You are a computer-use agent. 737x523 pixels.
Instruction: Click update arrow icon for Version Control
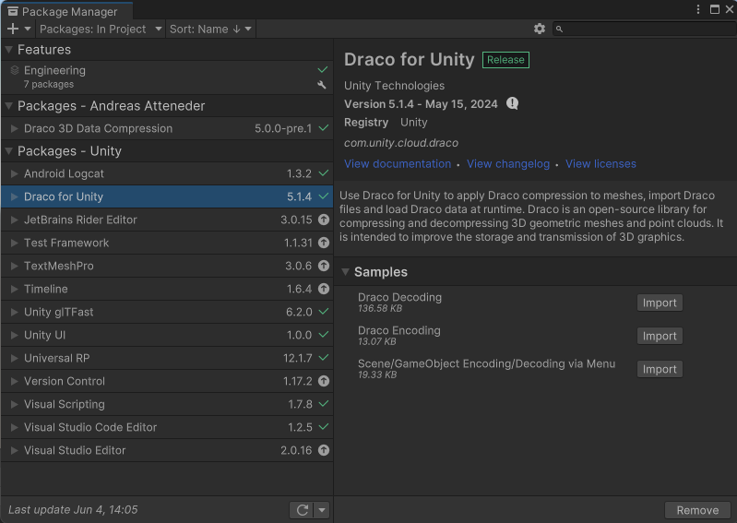[x=324, y=381]
